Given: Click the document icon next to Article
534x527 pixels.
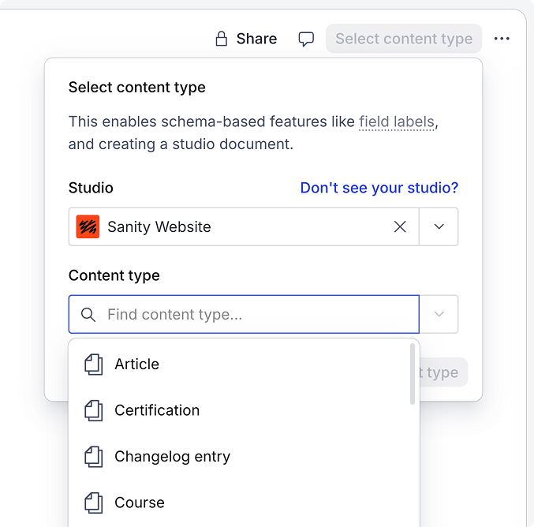Looking at the screenshot, I should [93, 364].
